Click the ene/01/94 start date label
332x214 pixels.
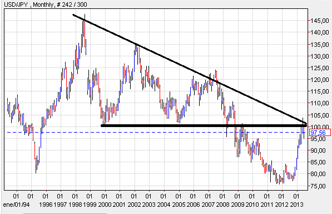17,205
